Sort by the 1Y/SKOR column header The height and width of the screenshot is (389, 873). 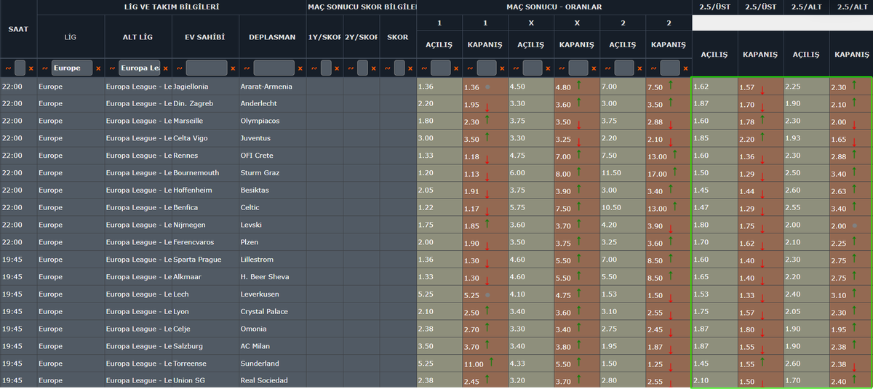(x=324, y=37)
